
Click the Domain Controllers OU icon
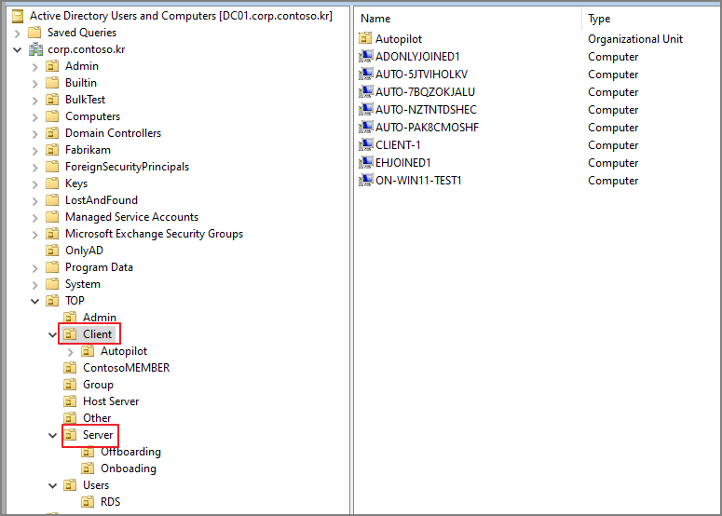pos(52,133)
